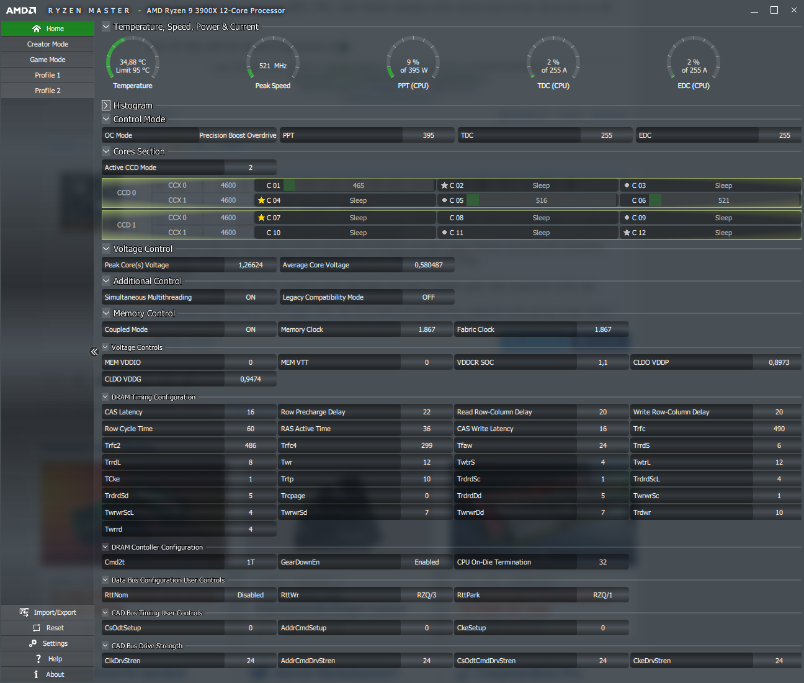Image resolution: width=804 pixels, height=683 pixels.
Task: Click the RttPark RZQ/1 value
Action: [x=603, y=595]
